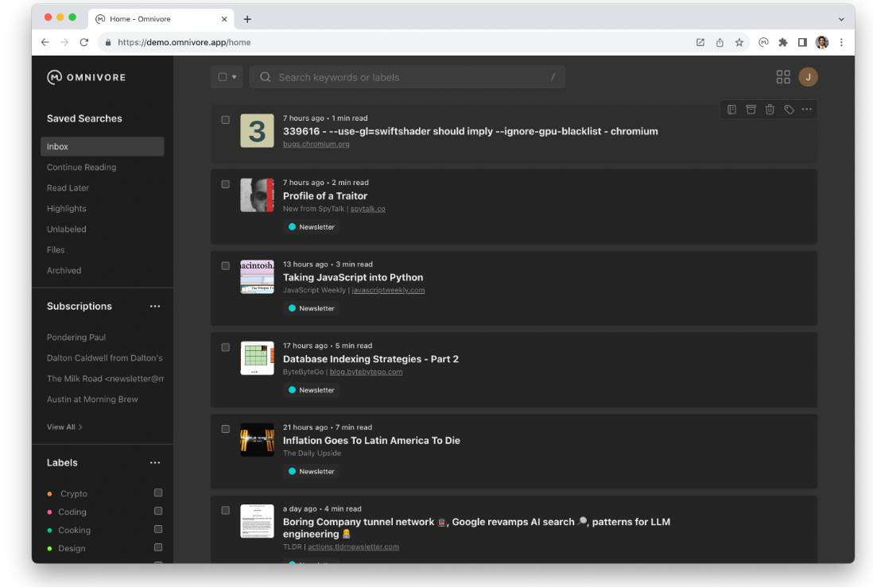Tick the Taking JavaScript into Python checkbox
The width and height of the screenshot is (873, 587).
pyautogui.click(x=226, y=266)
